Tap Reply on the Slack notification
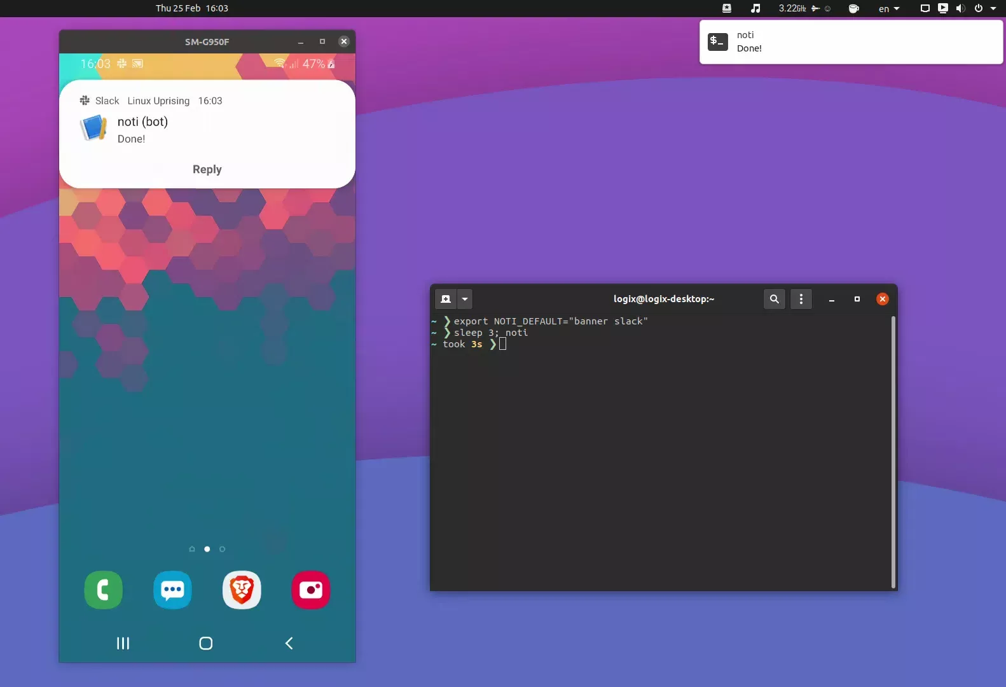Screen dimensions: 1006x687 click(207, 169)
